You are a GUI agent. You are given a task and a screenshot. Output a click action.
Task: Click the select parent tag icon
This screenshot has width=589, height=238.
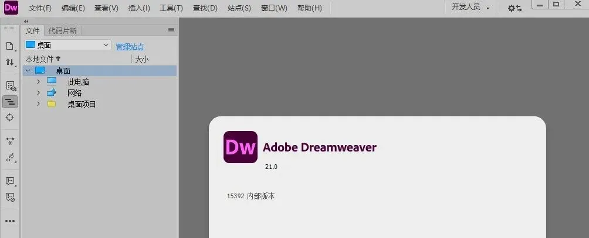click(x=10, y=157)
